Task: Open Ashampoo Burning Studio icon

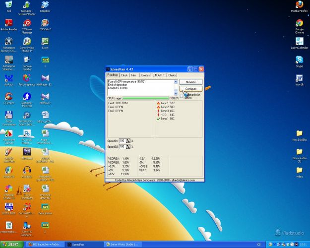Action: 9,45
